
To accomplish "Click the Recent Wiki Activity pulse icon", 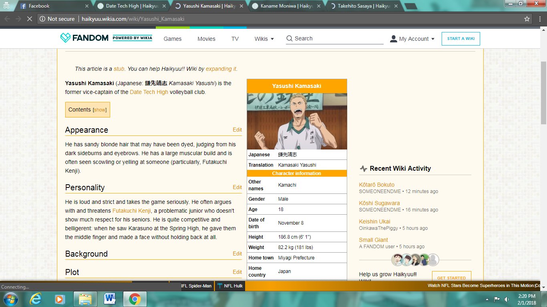I will tap(363, 169).
